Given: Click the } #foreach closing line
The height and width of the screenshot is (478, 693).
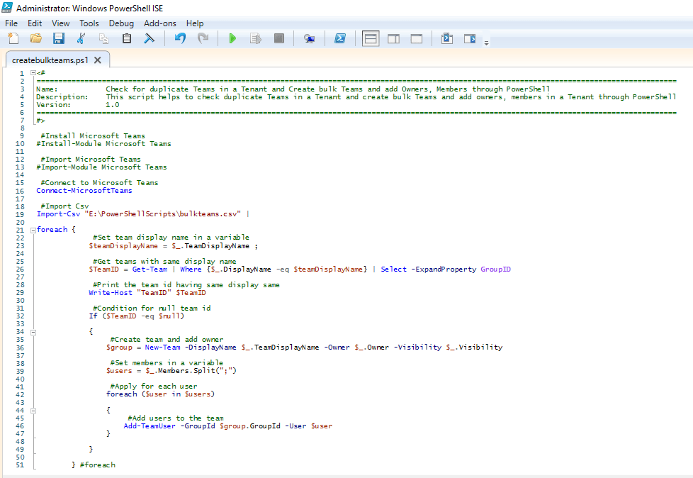Looking at the screenshot, I should pyautogui.click(x=94, y=465).
